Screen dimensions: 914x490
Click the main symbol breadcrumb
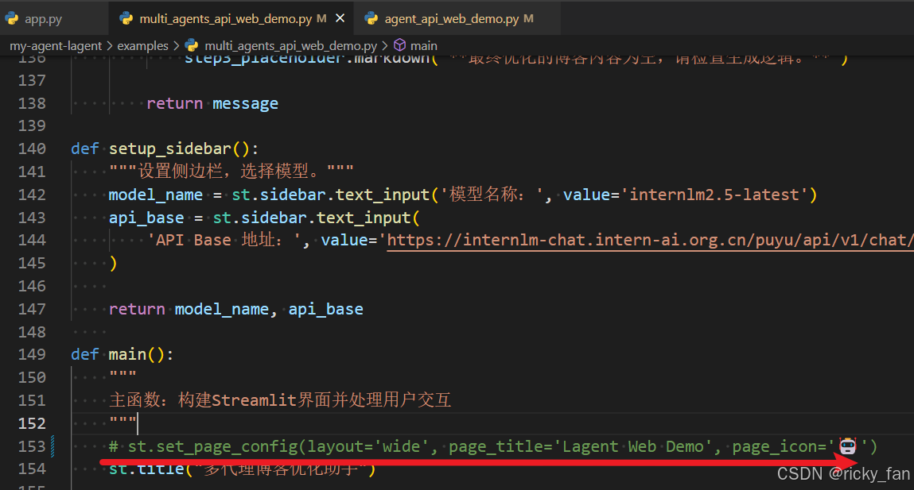[424, 45]
